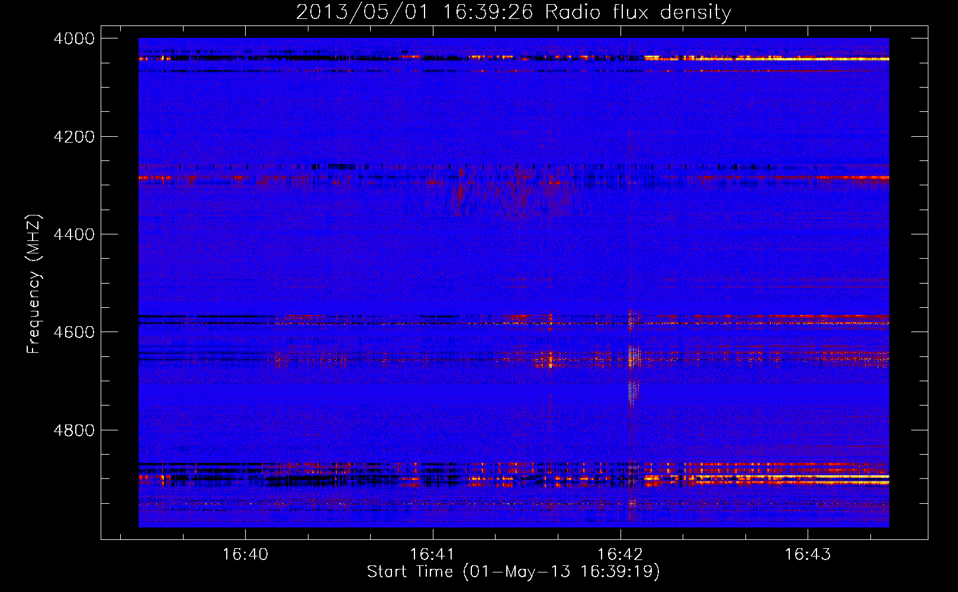This screenshot has height=592, width=958.
Task: Click the "Frequency (MHZ)" axis label
Action: click(34, 284)
